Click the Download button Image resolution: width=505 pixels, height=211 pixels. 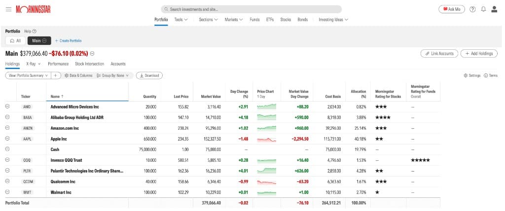coord(149,75)
